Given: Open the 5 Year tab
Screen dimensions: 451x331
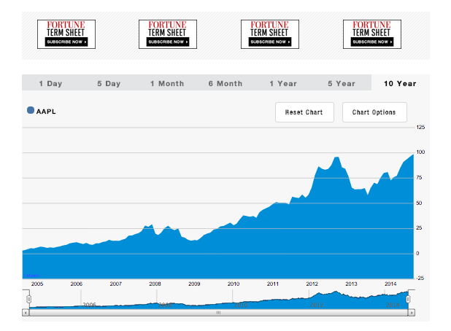Looking at the screenshot, I should [x=342, y=84].
